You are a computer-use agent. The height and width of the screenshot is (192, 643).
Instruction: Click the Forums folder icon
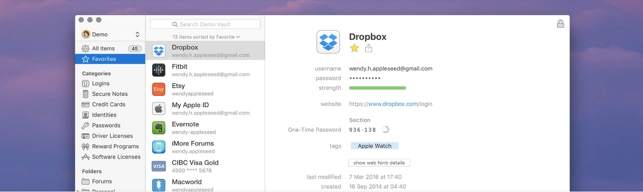(86, 181)
